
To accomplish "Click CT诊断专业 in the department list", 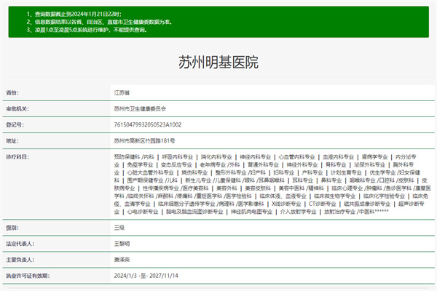I will pos(323,204).
